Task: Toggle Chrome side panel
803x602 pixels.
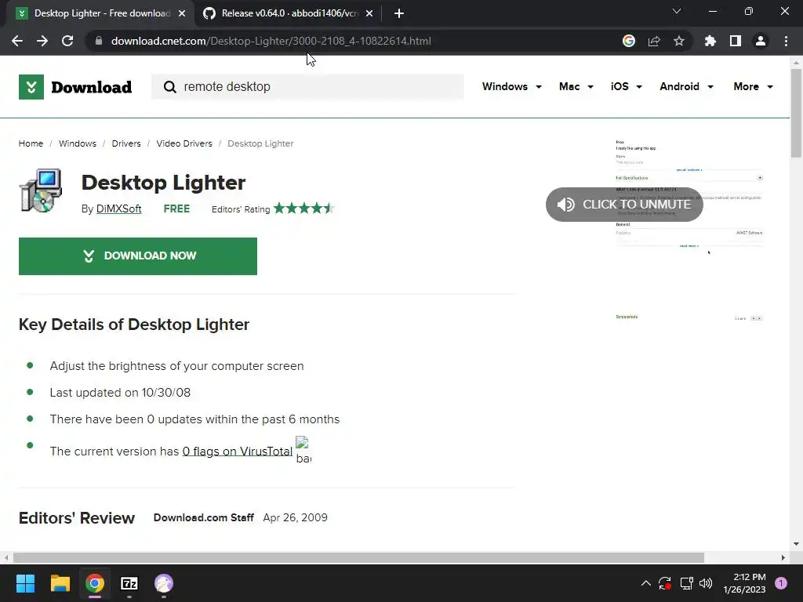Action: tap(736, 41)
